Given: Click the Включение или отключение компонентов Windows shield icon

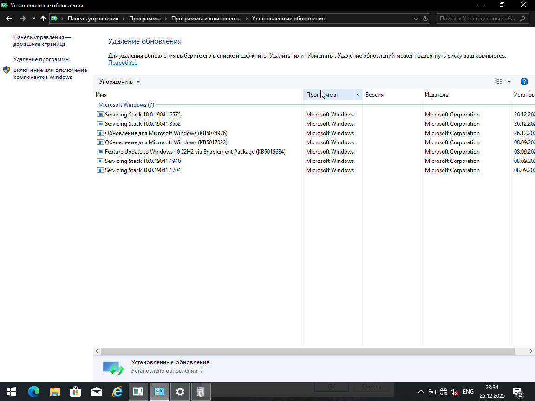Looking at the screenshot, I should 6,71.
